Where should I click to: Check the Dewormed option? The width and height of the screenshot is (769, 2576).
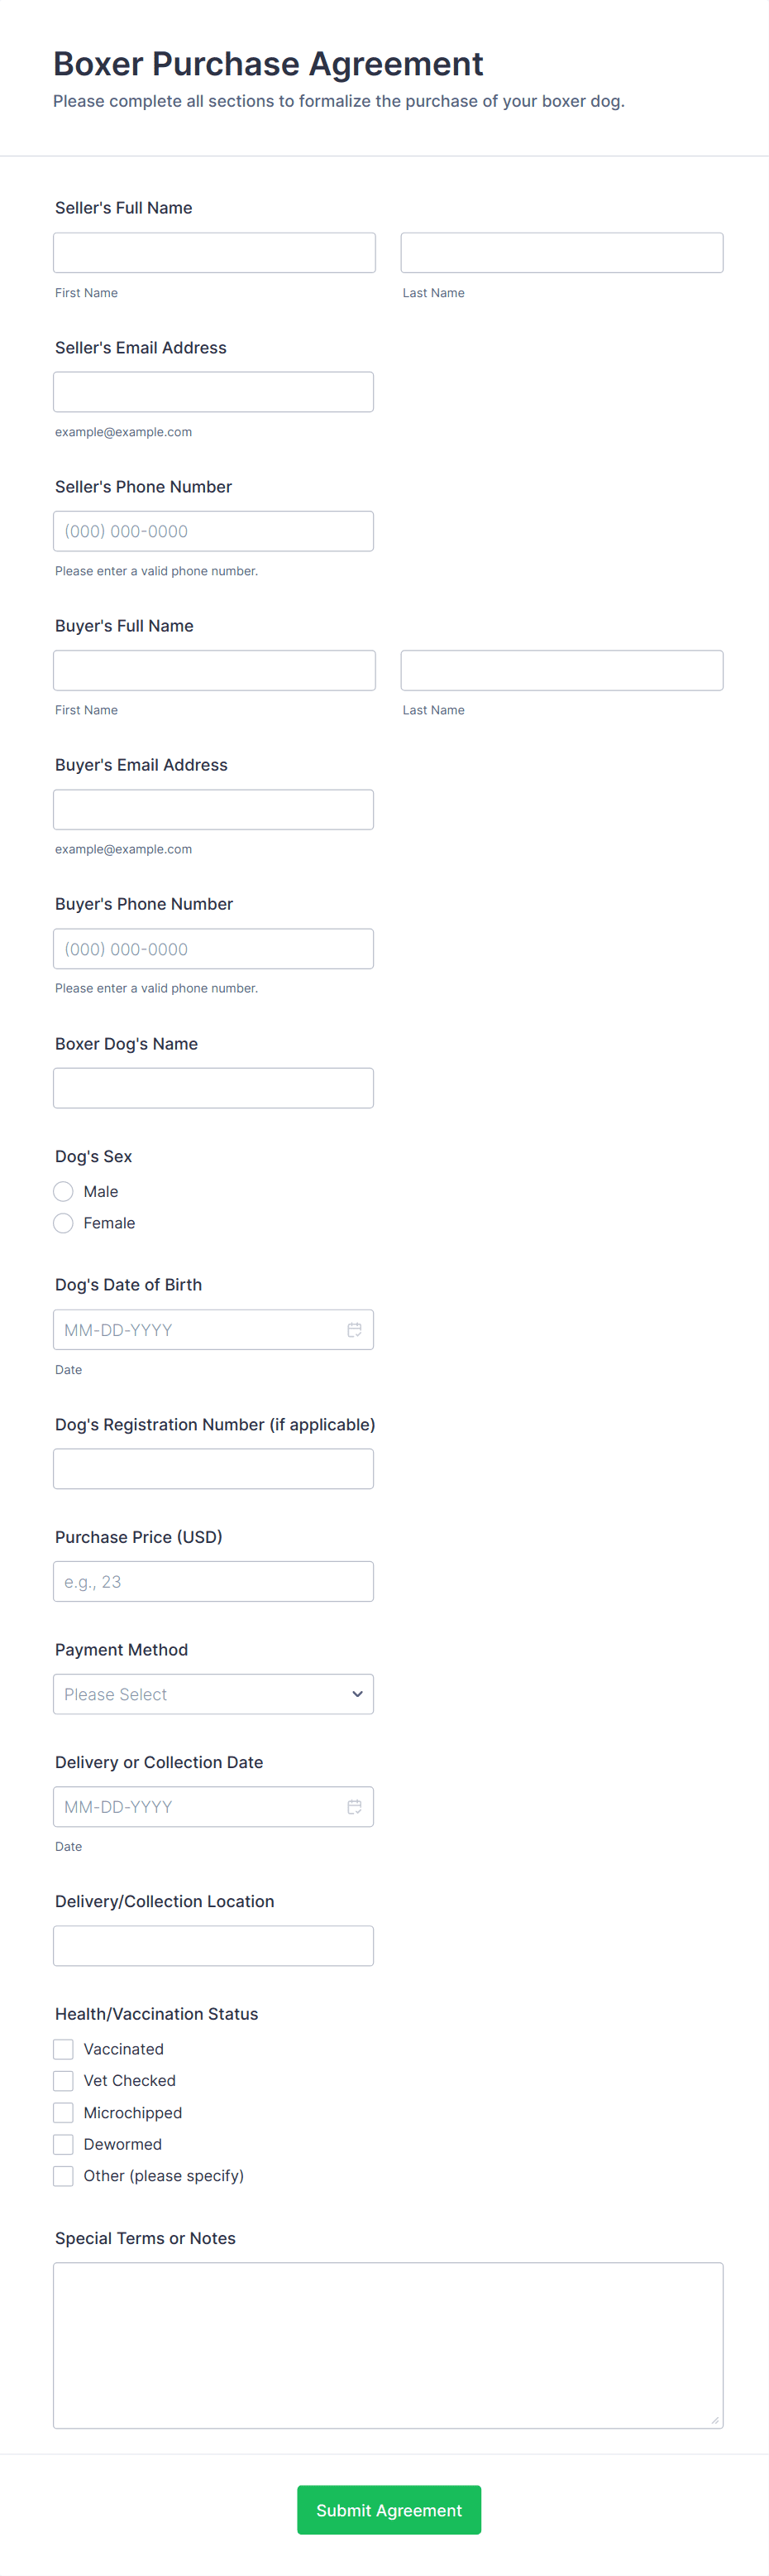64,2144
